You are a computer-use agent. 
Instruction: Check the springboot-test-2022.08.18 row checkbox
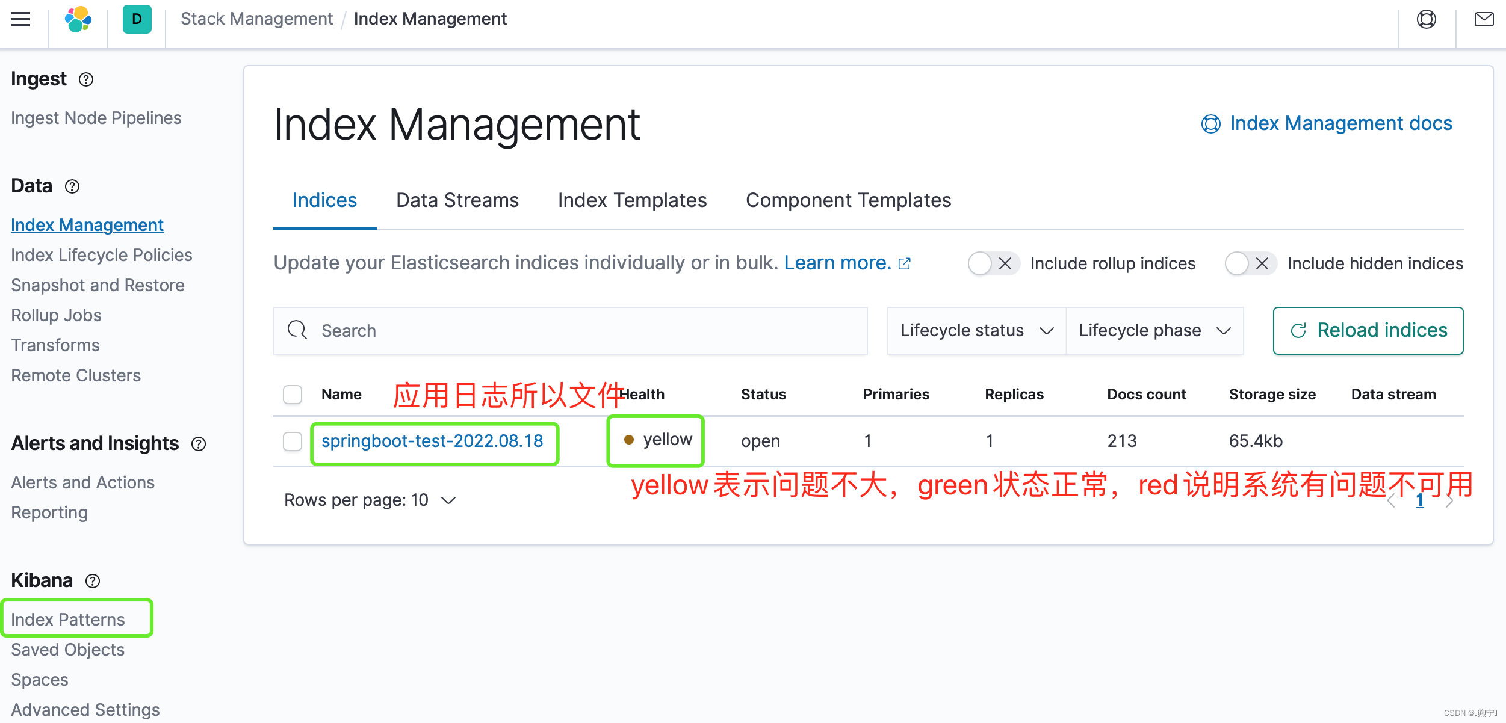293,441
